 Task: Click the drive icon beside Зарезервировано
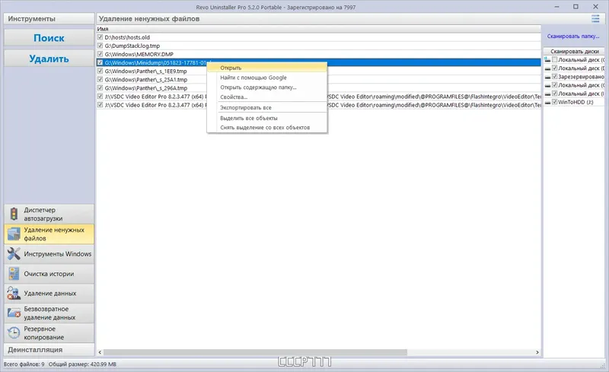(547, 77)
